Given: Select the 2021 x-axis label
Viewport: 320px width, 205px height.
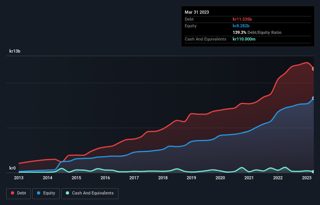Looking at the screenshot, I should click(x=249, y=178).
